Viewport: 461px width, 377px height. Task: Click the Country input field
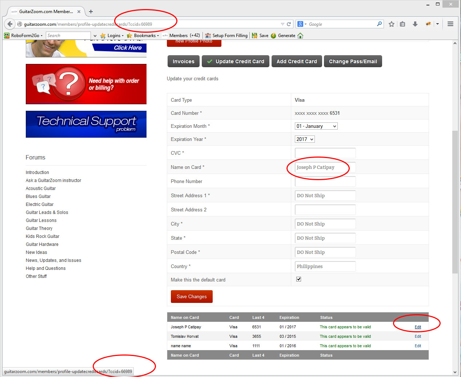pos(325,266)
